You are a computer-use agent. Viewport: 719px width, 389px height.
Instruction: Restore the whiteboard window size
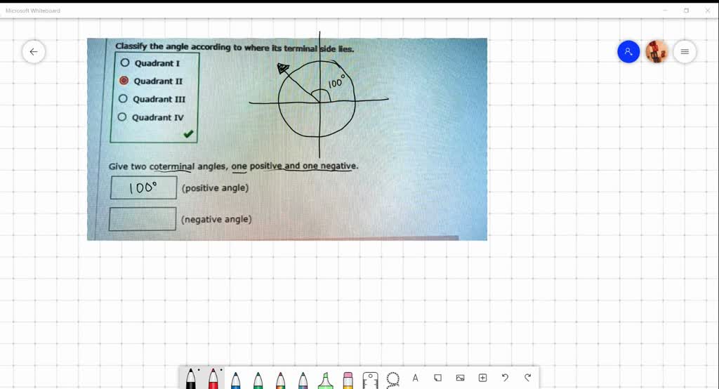click(687, 10)
